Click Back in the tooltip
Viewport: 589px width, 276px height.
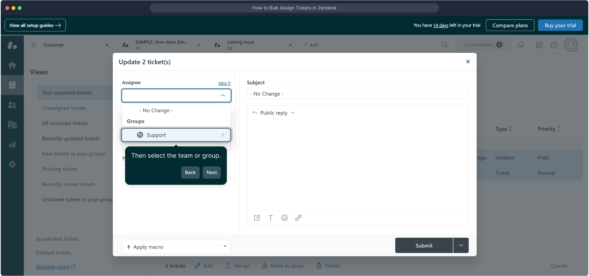click(190, 172)
